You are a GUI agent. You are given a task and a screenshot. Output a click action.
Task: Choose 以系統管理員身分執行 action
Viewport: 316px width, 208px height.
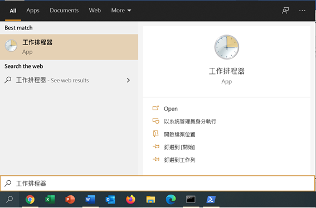click(x=190, y=121)
